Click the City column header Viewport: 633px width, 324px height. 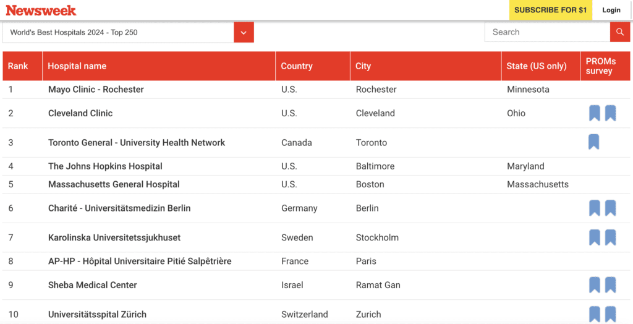426,66
